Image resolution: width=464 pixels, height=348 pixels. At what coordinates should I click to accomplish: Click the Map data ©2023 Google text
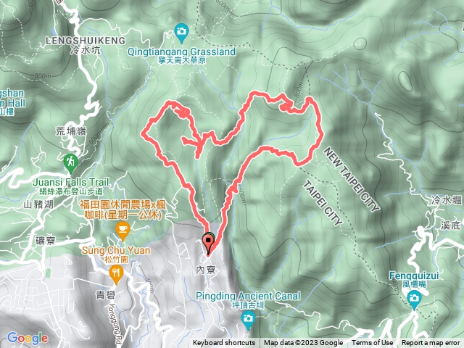[x=303, y=343]
